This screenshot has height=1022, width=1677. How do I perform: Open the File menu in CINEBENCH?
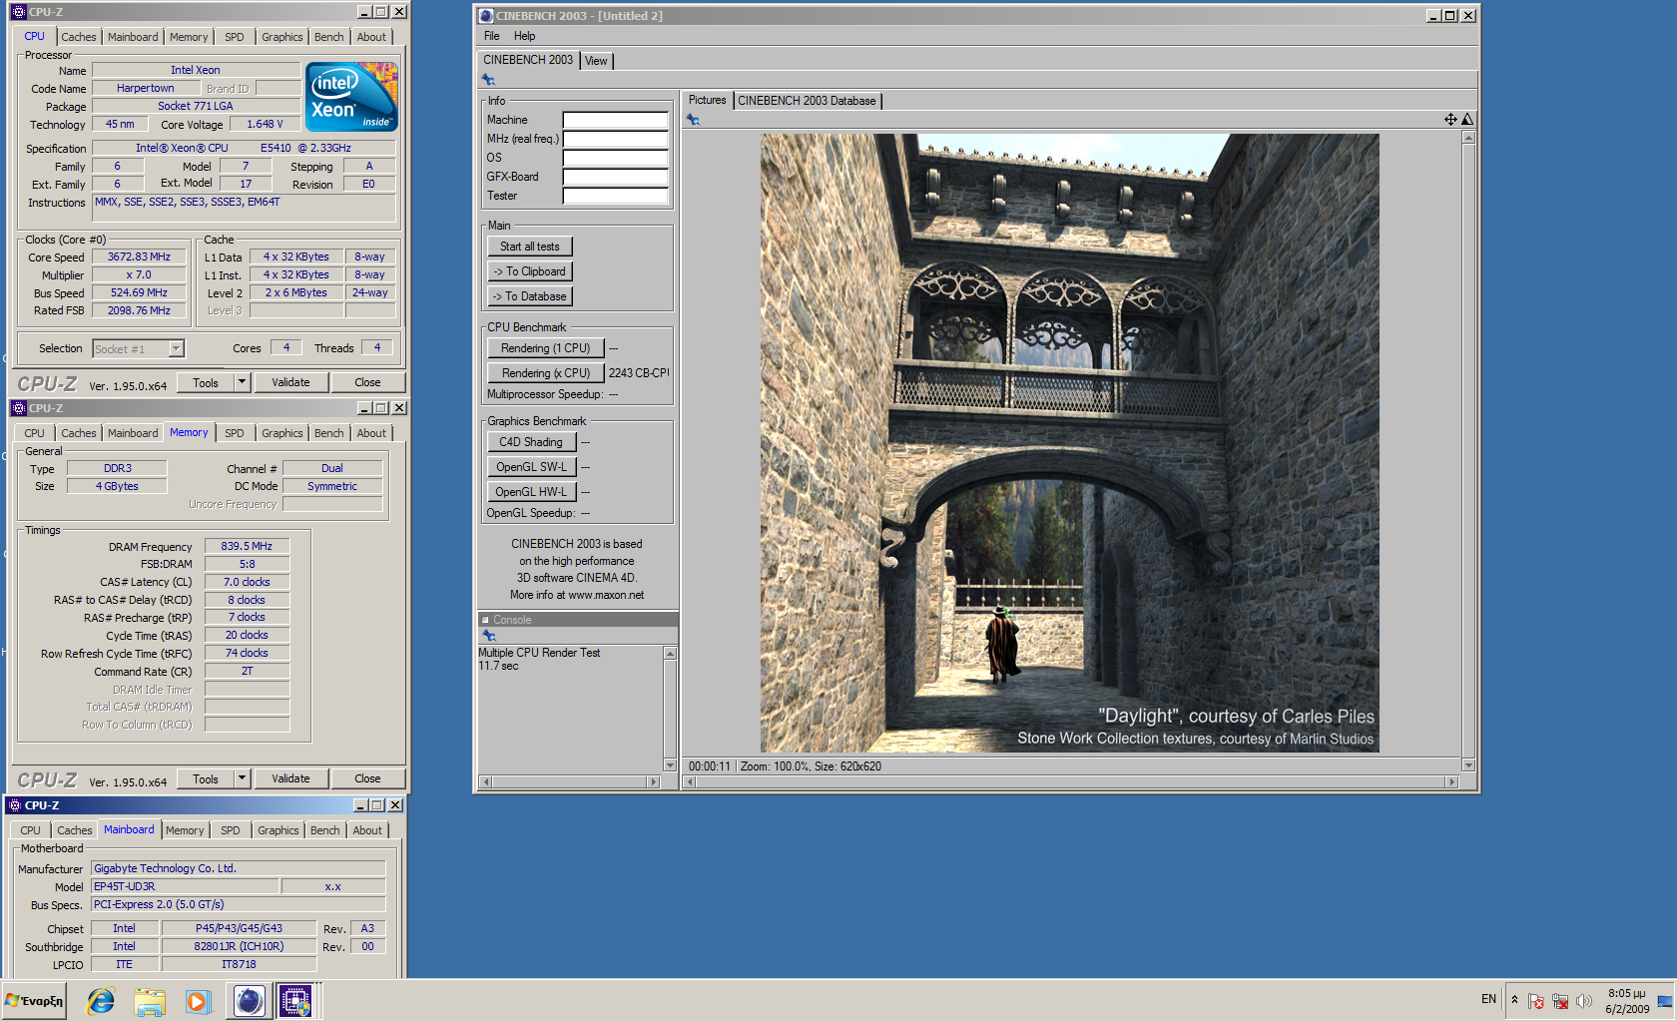pos(492,36)
